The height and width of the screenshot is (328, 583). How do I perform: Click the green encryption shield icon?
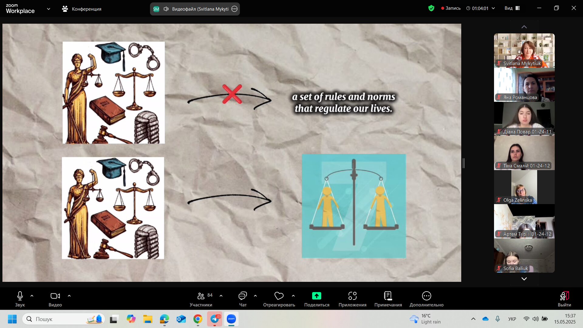(431, 8)
